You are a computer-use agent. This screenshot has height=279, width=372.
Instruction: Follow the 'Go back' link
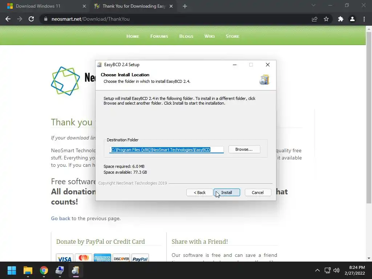[x=61, y=218]
